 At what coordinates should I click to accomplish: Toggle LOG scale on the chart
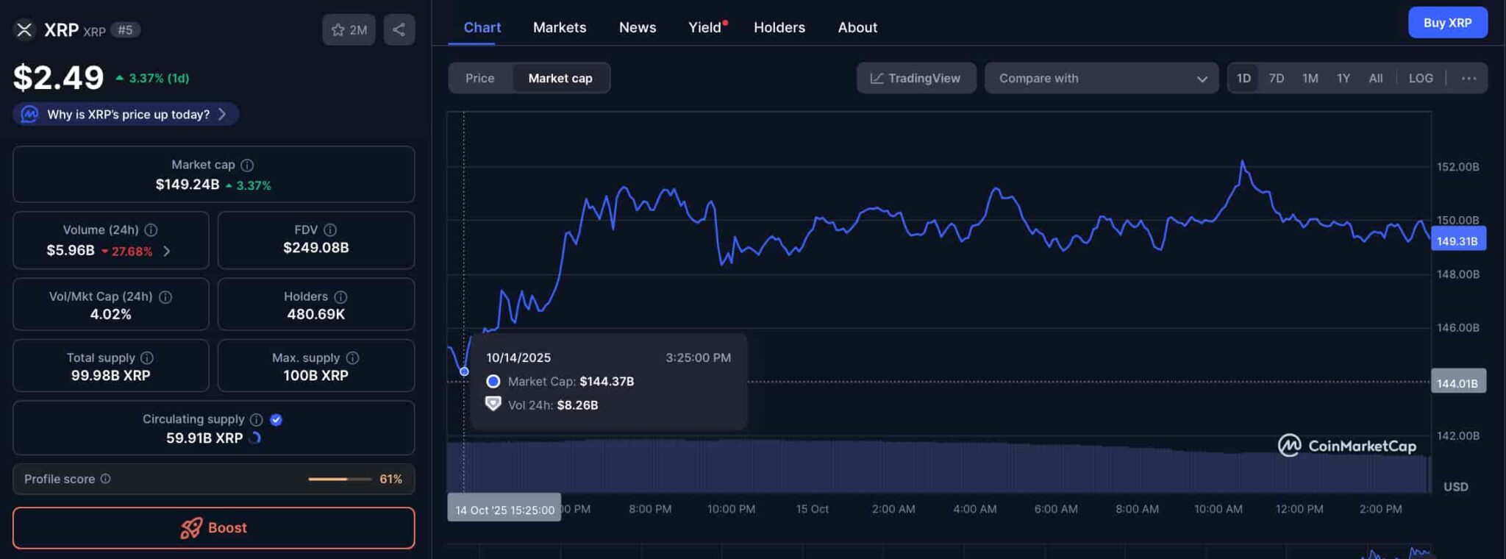(x=1420, y=79)
